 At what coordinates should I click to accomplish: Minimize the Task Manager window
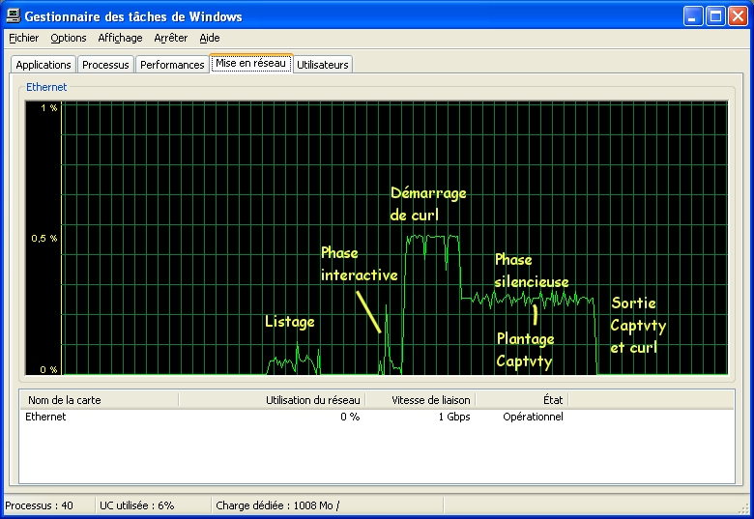(x=694, y=16)
